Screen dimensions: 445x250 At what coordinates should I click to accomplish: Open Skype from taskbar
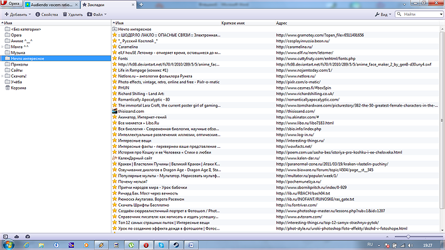click(x=161, y=245)
